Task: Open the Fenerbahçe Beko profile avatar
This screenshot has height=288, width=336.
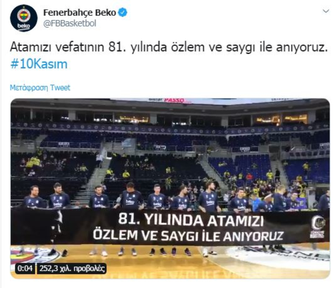Action: (24, 19)
